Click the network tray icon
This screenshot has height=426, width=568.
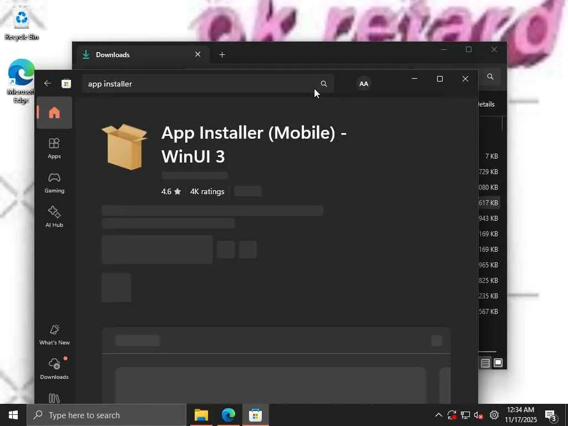(x=465, y=415)
